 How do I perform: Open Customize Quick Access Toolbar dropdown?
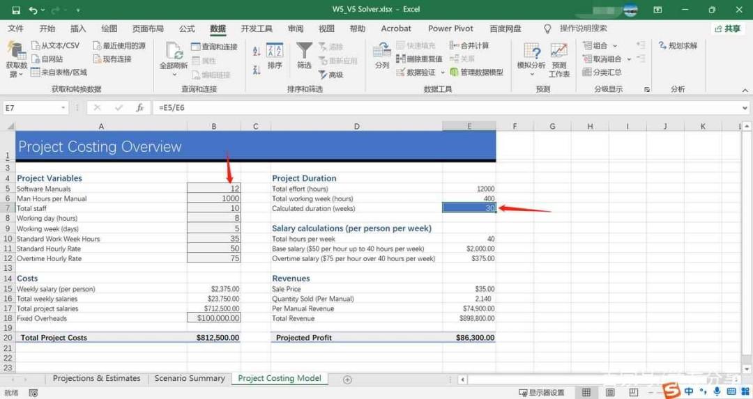coord(78,10)
